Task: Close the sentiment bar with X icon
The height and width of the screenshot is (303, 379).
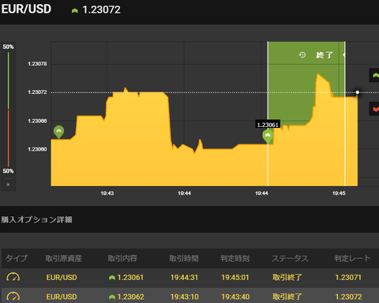Action: [x=8, y=185]
